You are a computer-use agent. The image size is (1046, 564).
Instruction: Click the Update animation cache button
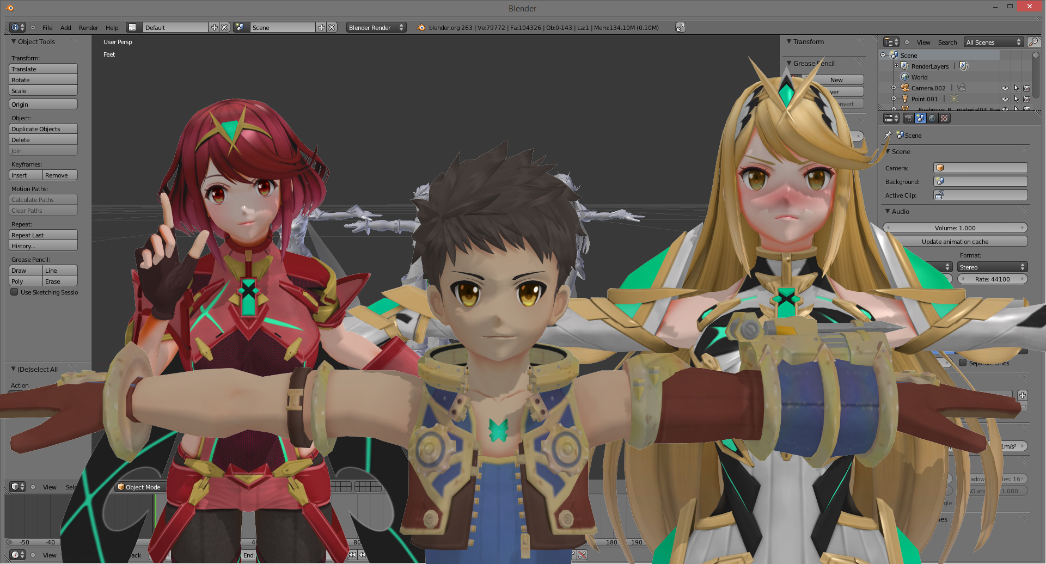point(955,241)
